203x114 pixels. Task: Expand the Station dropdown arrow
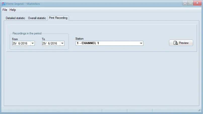tap(141, 43)
